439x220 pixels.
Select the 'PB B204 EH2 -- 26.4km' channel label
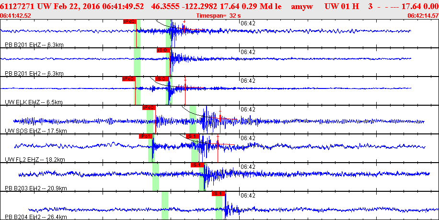pyautogui.click(x=36, y=217)
